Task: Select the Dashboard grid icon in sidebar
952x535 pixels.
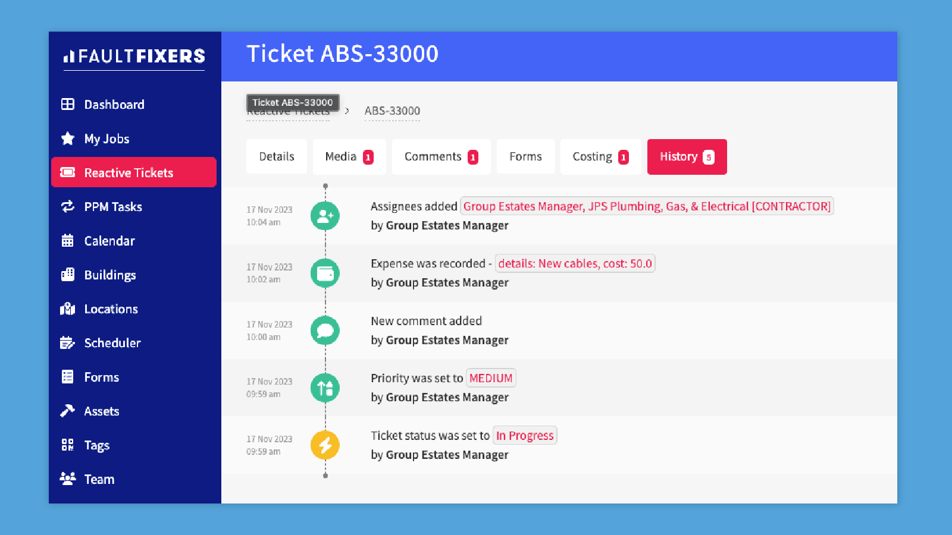Action: [x=67, y=104]
